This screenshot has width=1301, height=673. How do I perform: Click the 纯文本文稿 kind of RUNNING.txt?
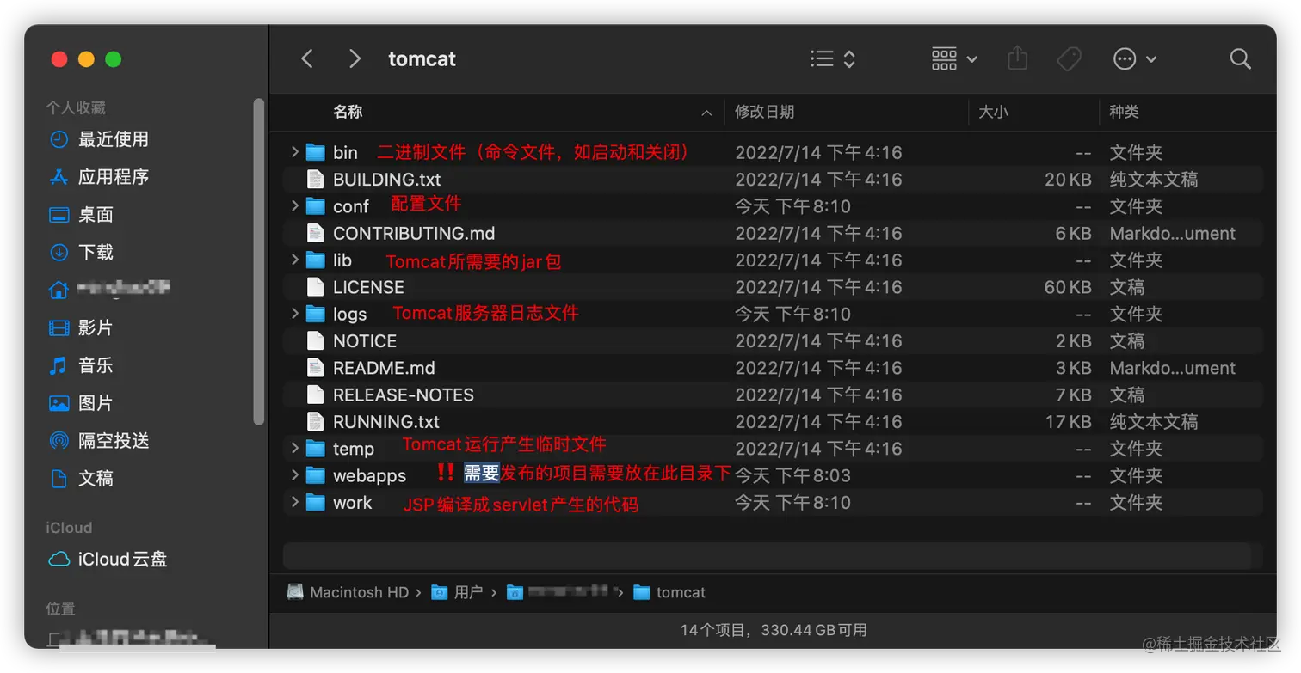[1154, 421]
